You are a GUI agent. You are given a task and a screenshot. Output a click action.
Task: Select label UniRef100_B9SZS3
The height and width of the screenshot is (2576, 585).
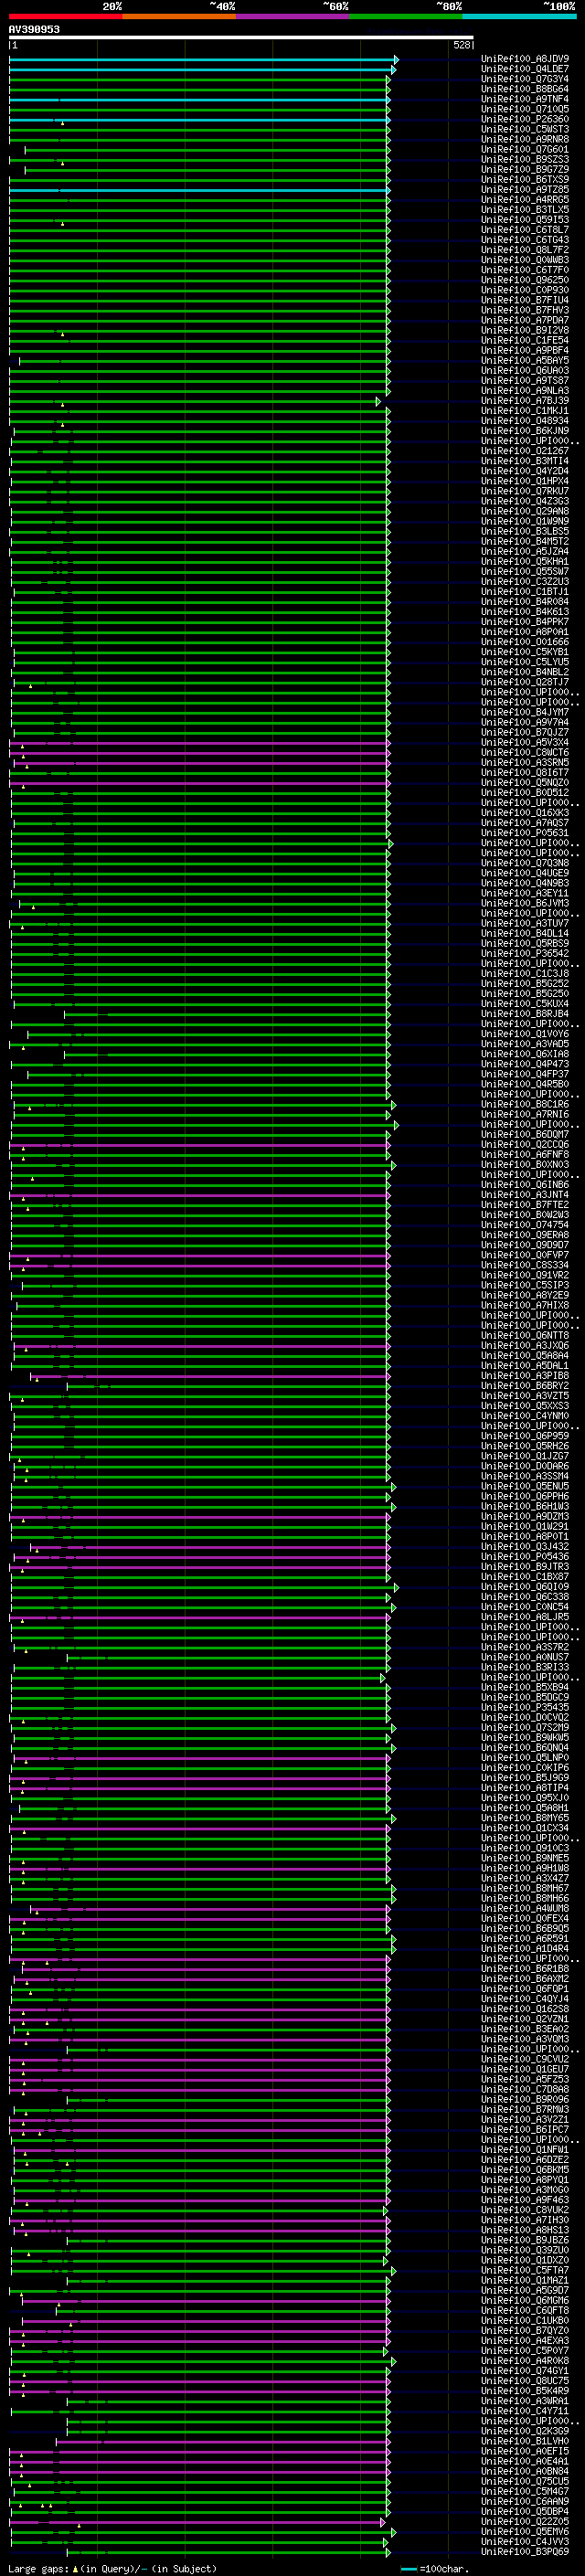point(525,159)
